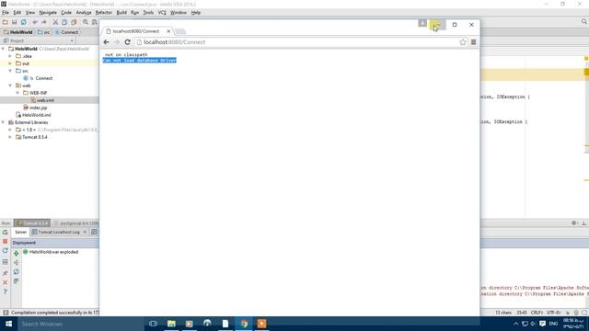Expand the out folder
Viewport: 589px width, 331px height.
click(x=10, y=63)
